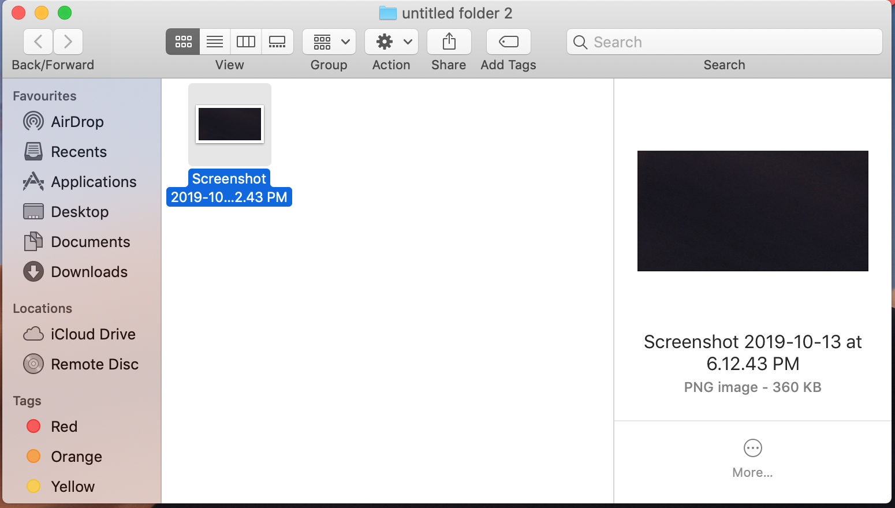Viewport: 895px width, 508px height.
Task: Focus the Search field
Action: (x=725, y=42)
